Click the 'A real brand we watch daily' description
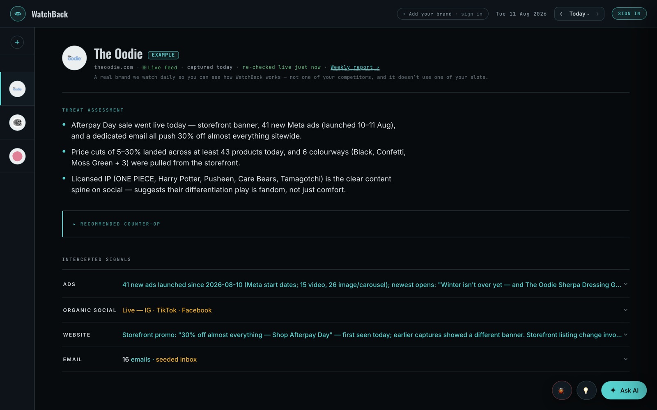 291,77
